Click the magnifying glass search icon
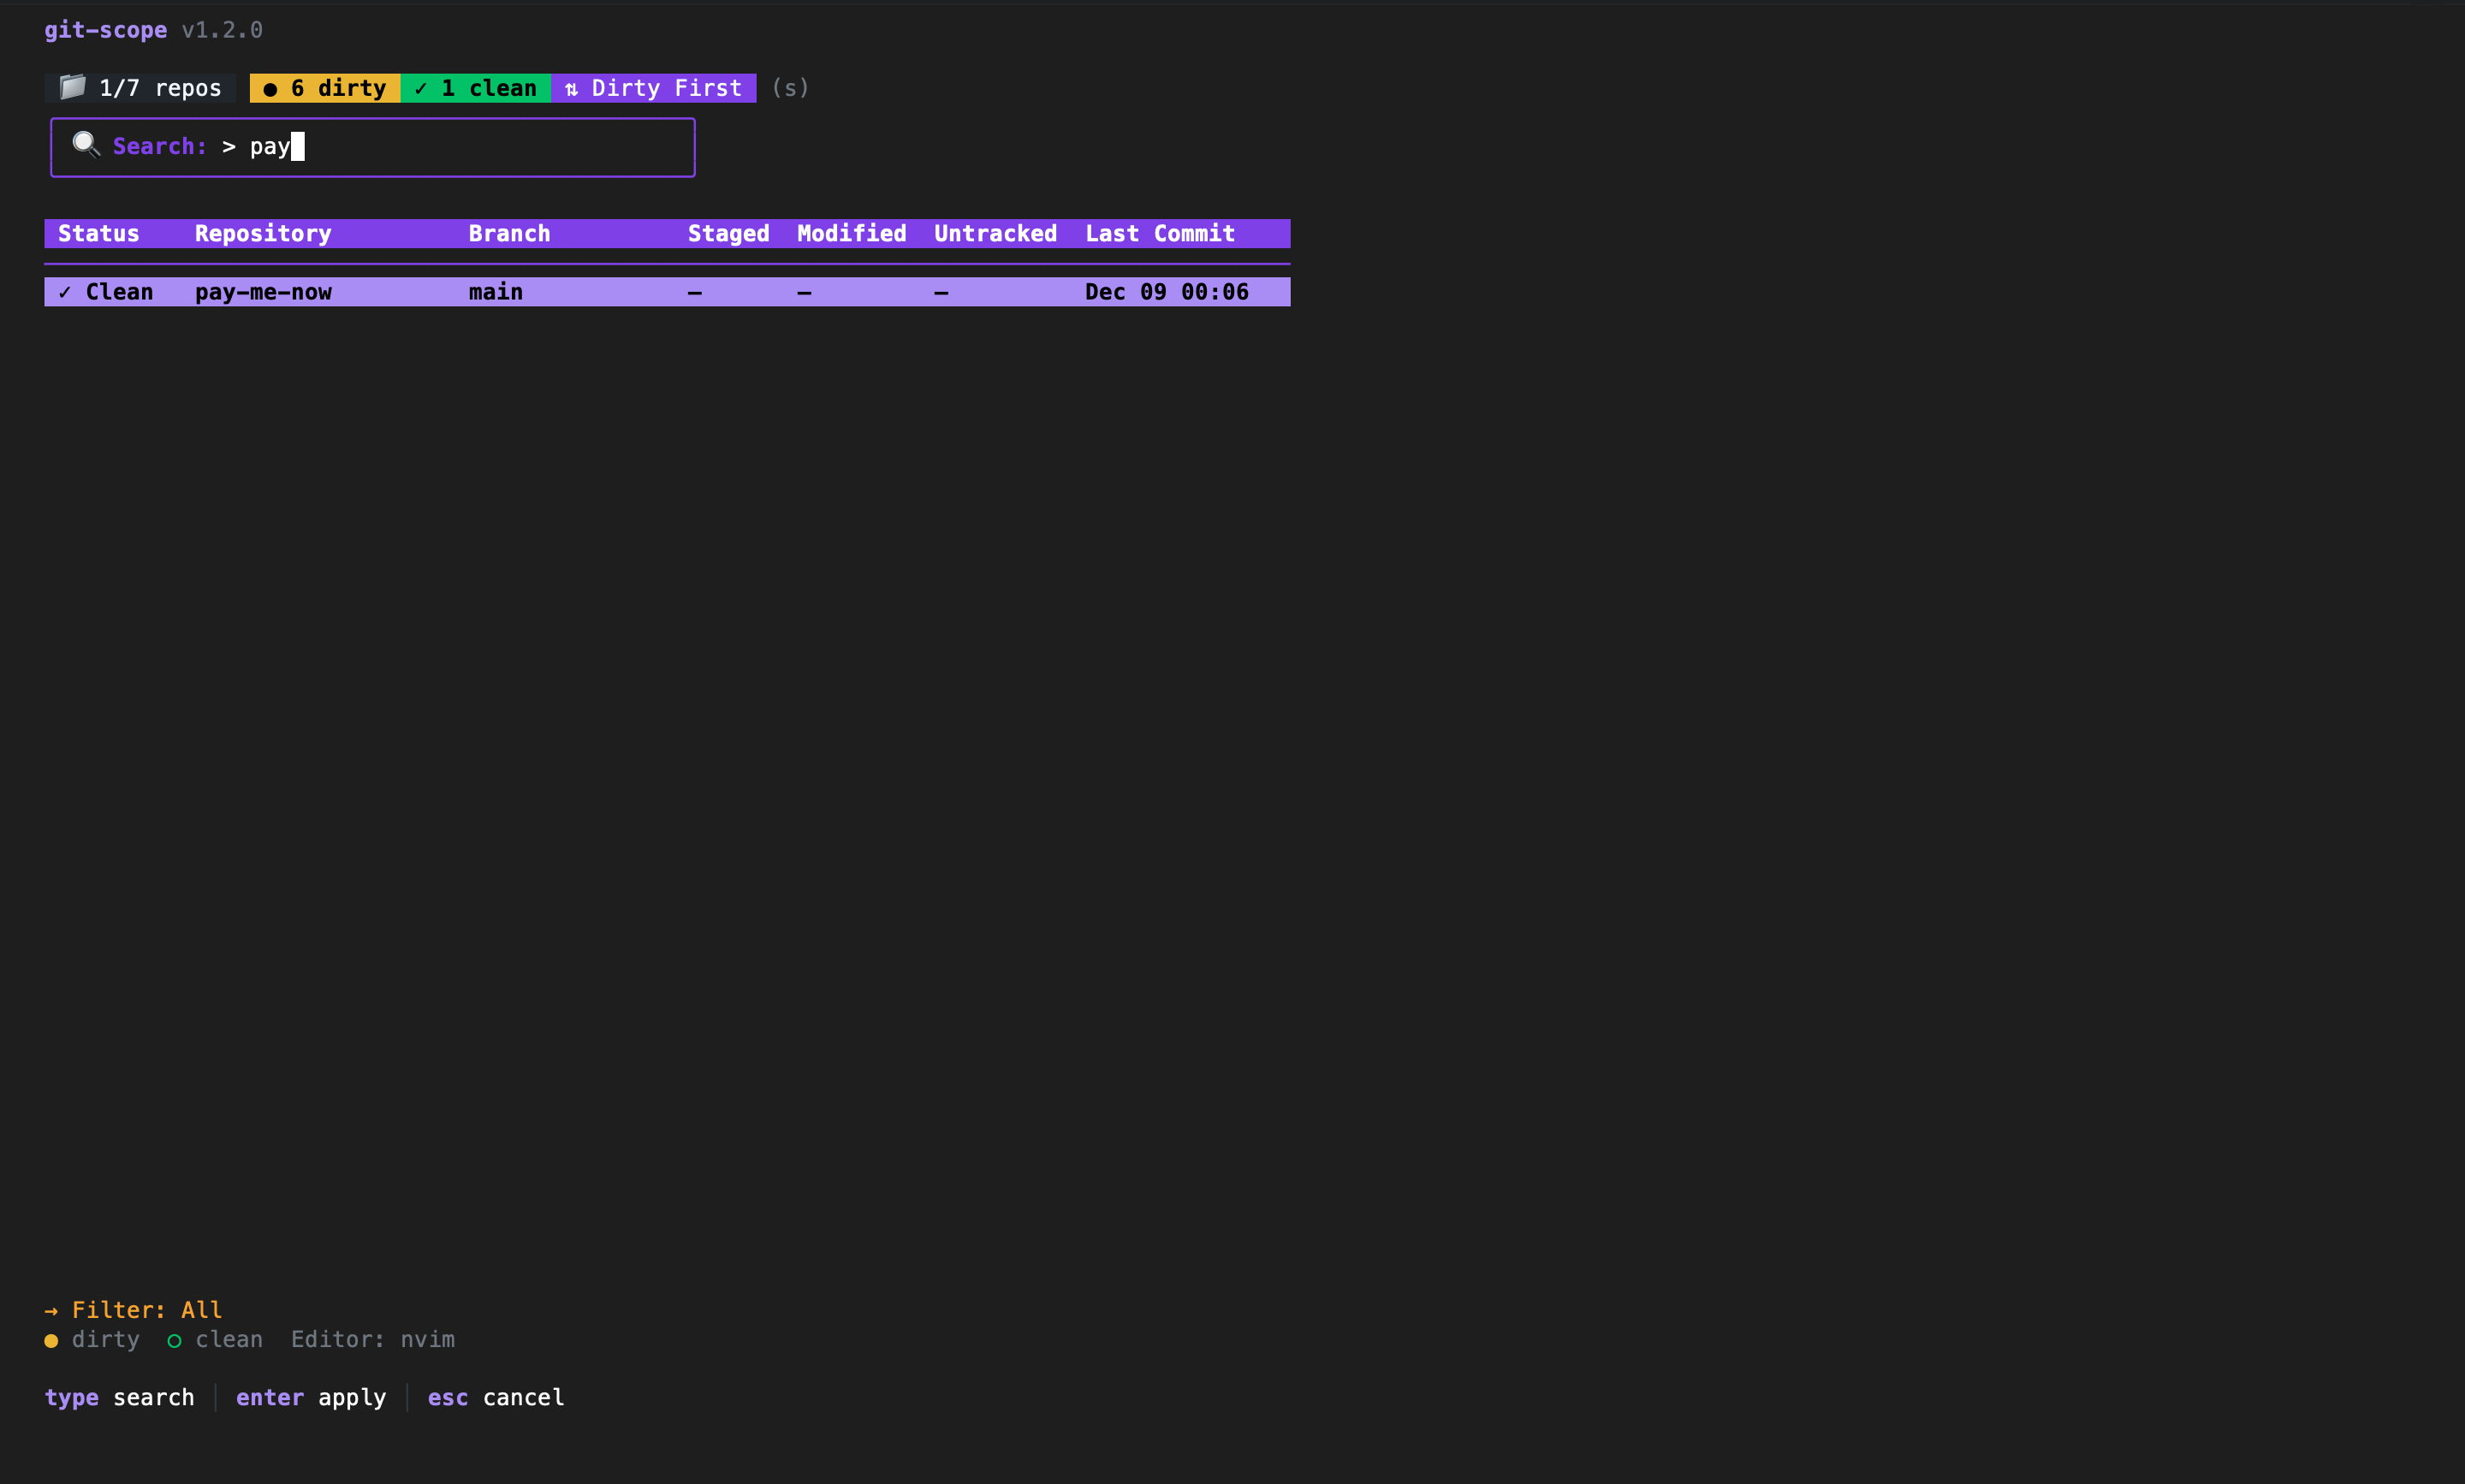The width and height of the screenshot is (2465, 1484). pos(86,145)
